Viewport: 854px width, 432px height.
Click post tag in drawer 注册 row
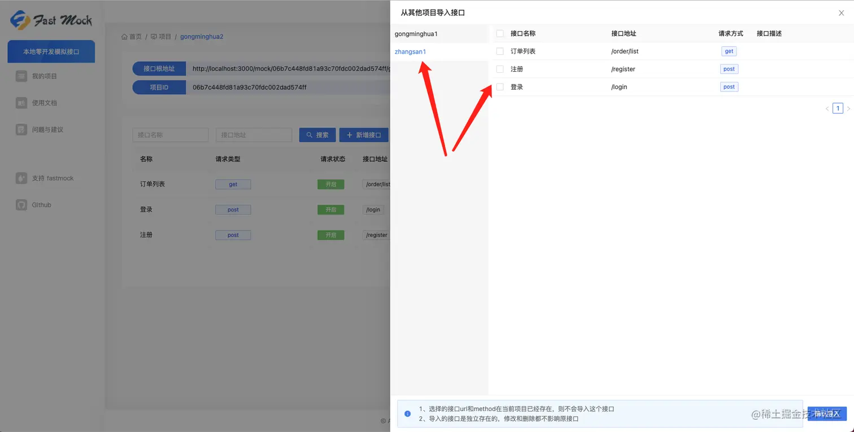729,69
